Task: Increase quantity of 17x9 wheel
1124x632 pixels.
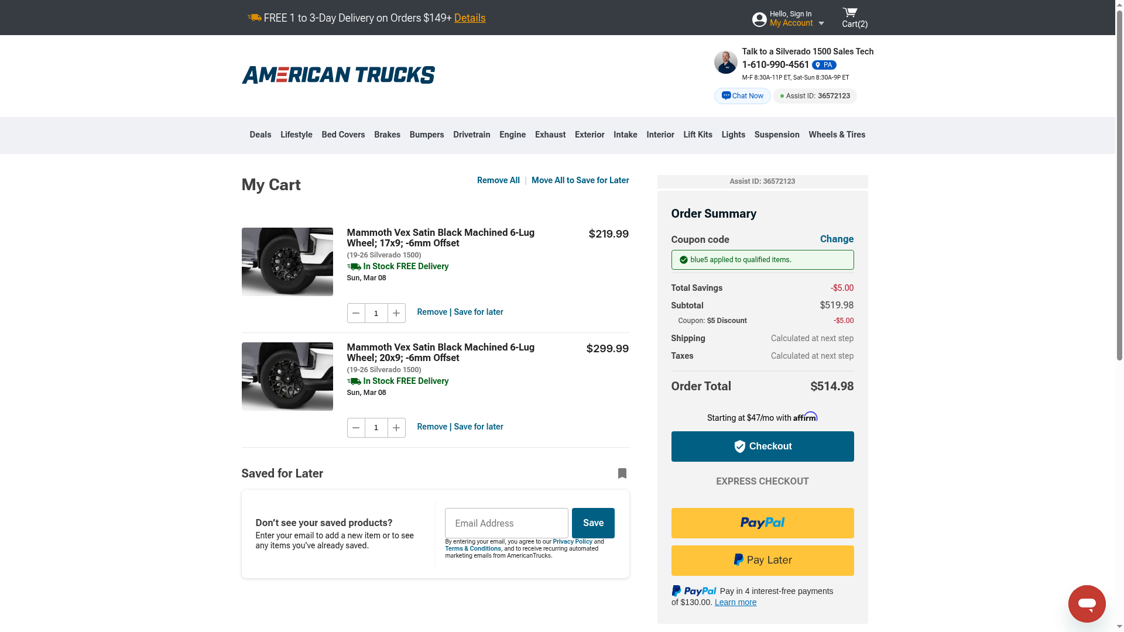Action: (x=396, y=313)
